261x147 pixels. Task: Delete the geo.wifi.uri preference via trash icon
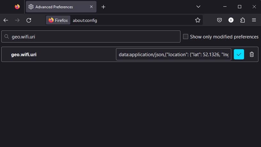point(252,55)
